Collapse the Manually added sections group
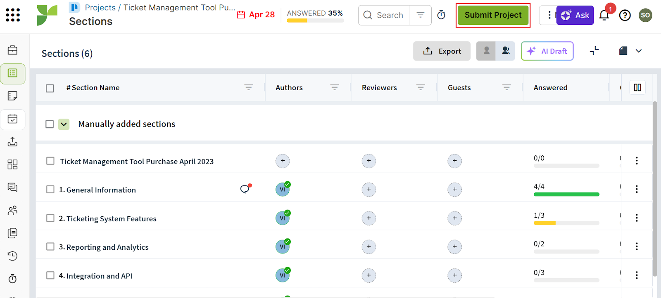Screen dimensions: 661x298 click(64, 124)
